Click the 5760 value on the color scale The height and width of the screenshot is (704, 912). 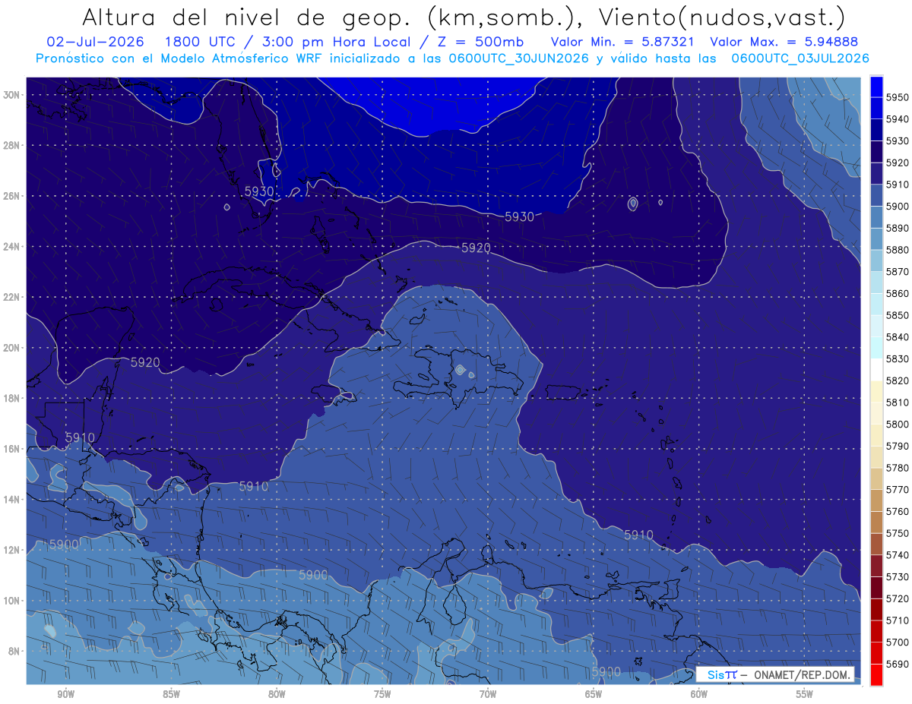click(898, 511)
